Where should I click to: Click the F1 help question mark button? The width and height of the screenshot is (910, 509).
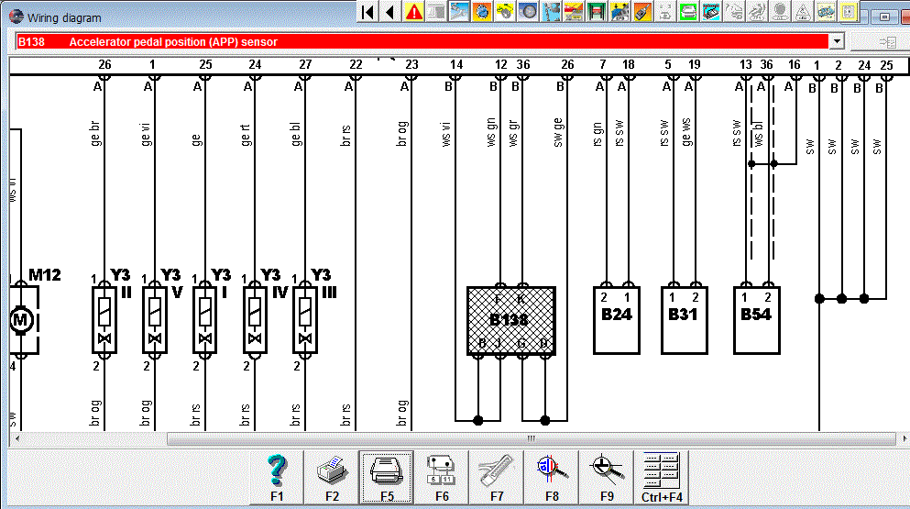pyautogui.click(x=277, y=477)
